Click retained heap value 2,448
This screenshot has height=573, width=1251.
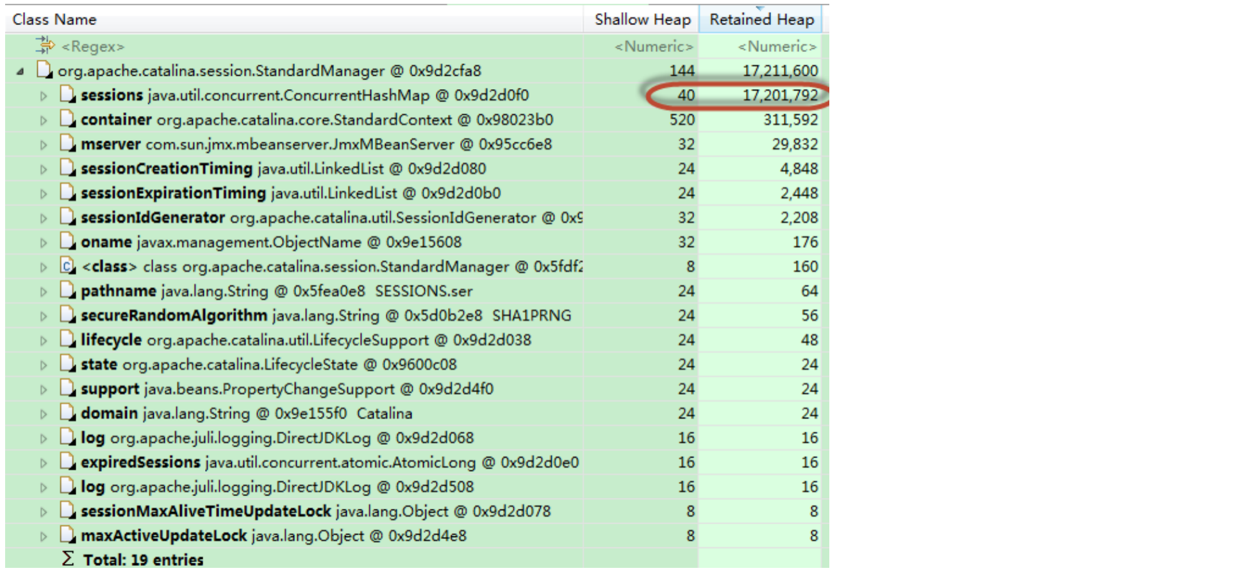tap(799, 193)
